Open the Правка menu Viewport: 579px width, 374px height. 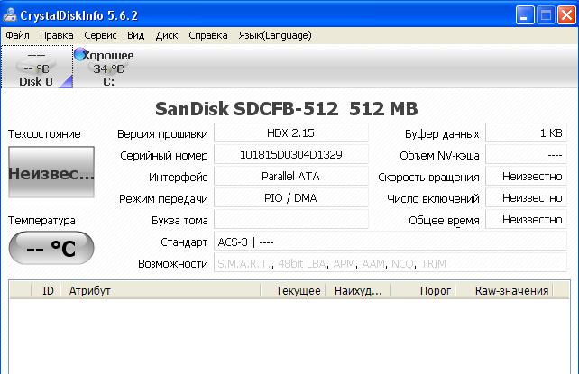tap(57, 35)
